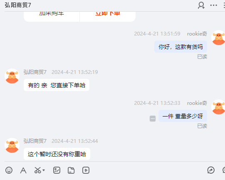The height and width of the screenshot is (180, 225).
Task: Click the "加采购车" button
Action: tap(52, 14)
